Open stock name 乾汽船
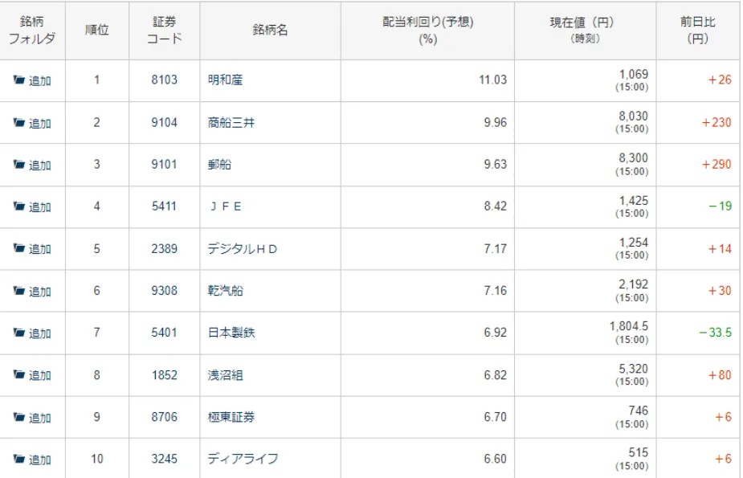The width and height of the screenshot is (743, 478). (226, 290)
